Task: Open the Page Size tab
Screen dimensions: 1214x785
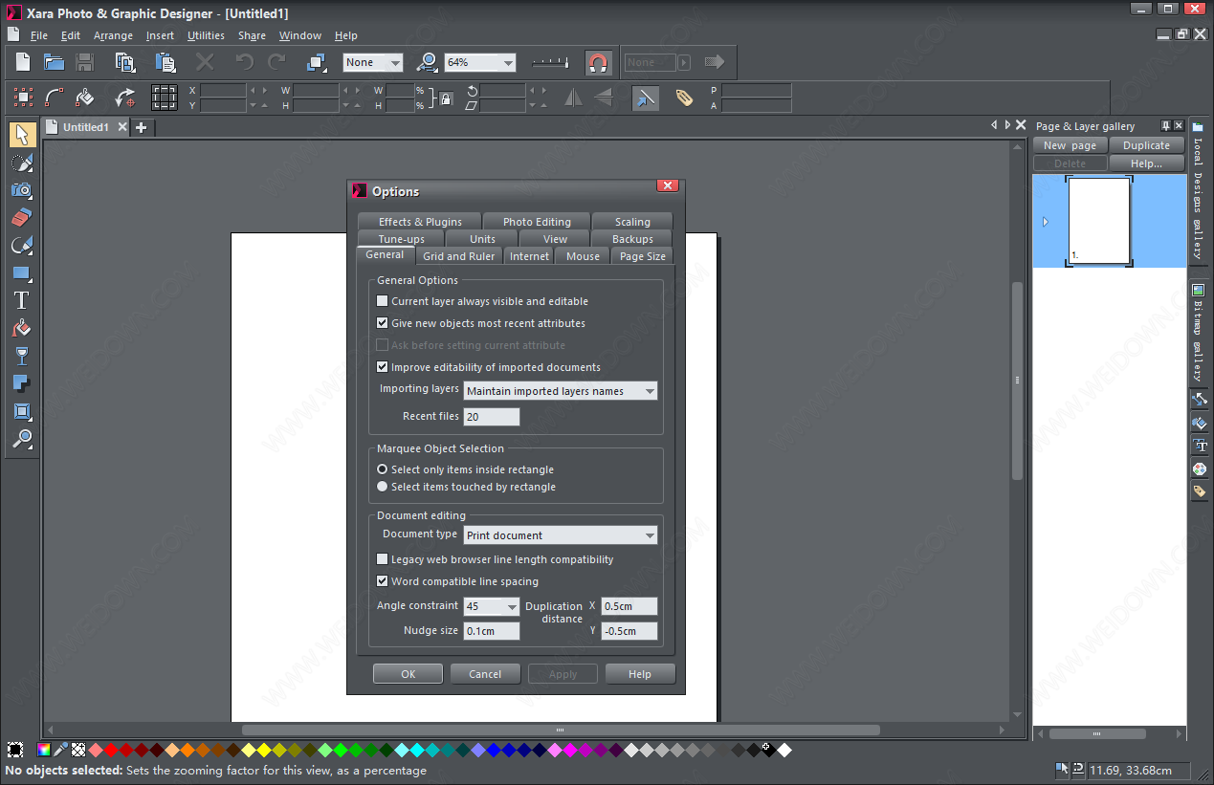Action: click(642, 255)
